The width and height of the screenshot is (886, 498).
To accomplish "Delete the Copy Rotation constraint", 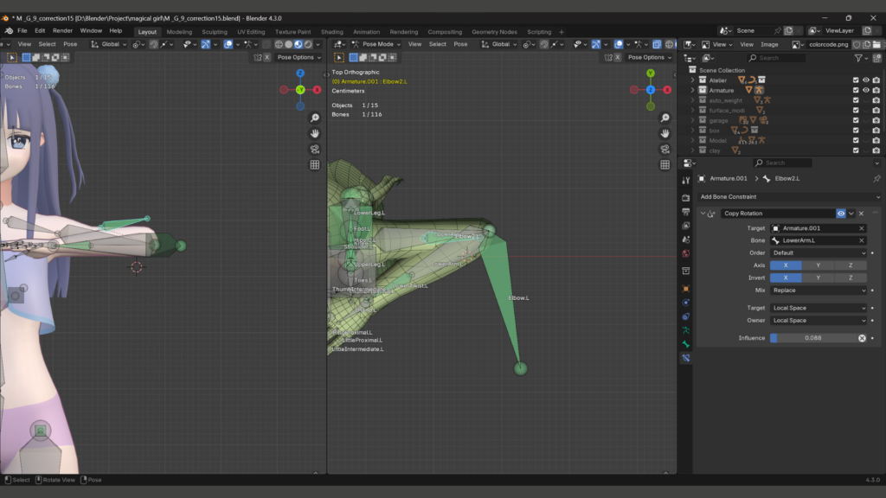I will (x=862, y=214).
